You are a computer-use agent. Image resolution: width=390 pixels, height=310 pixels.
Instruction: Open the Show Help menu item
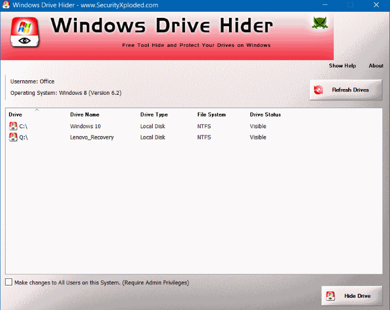coord(342,66)
